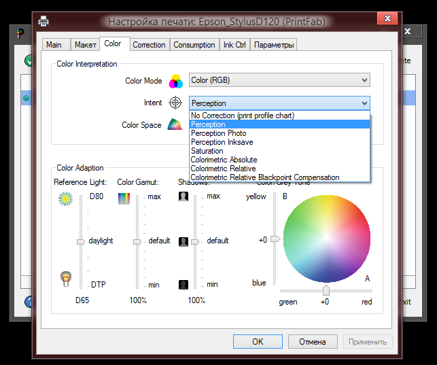Screen dimensions: 437x365
Task: Open the Correction tab
Action: pyautogui.click(x=149, y=45)
